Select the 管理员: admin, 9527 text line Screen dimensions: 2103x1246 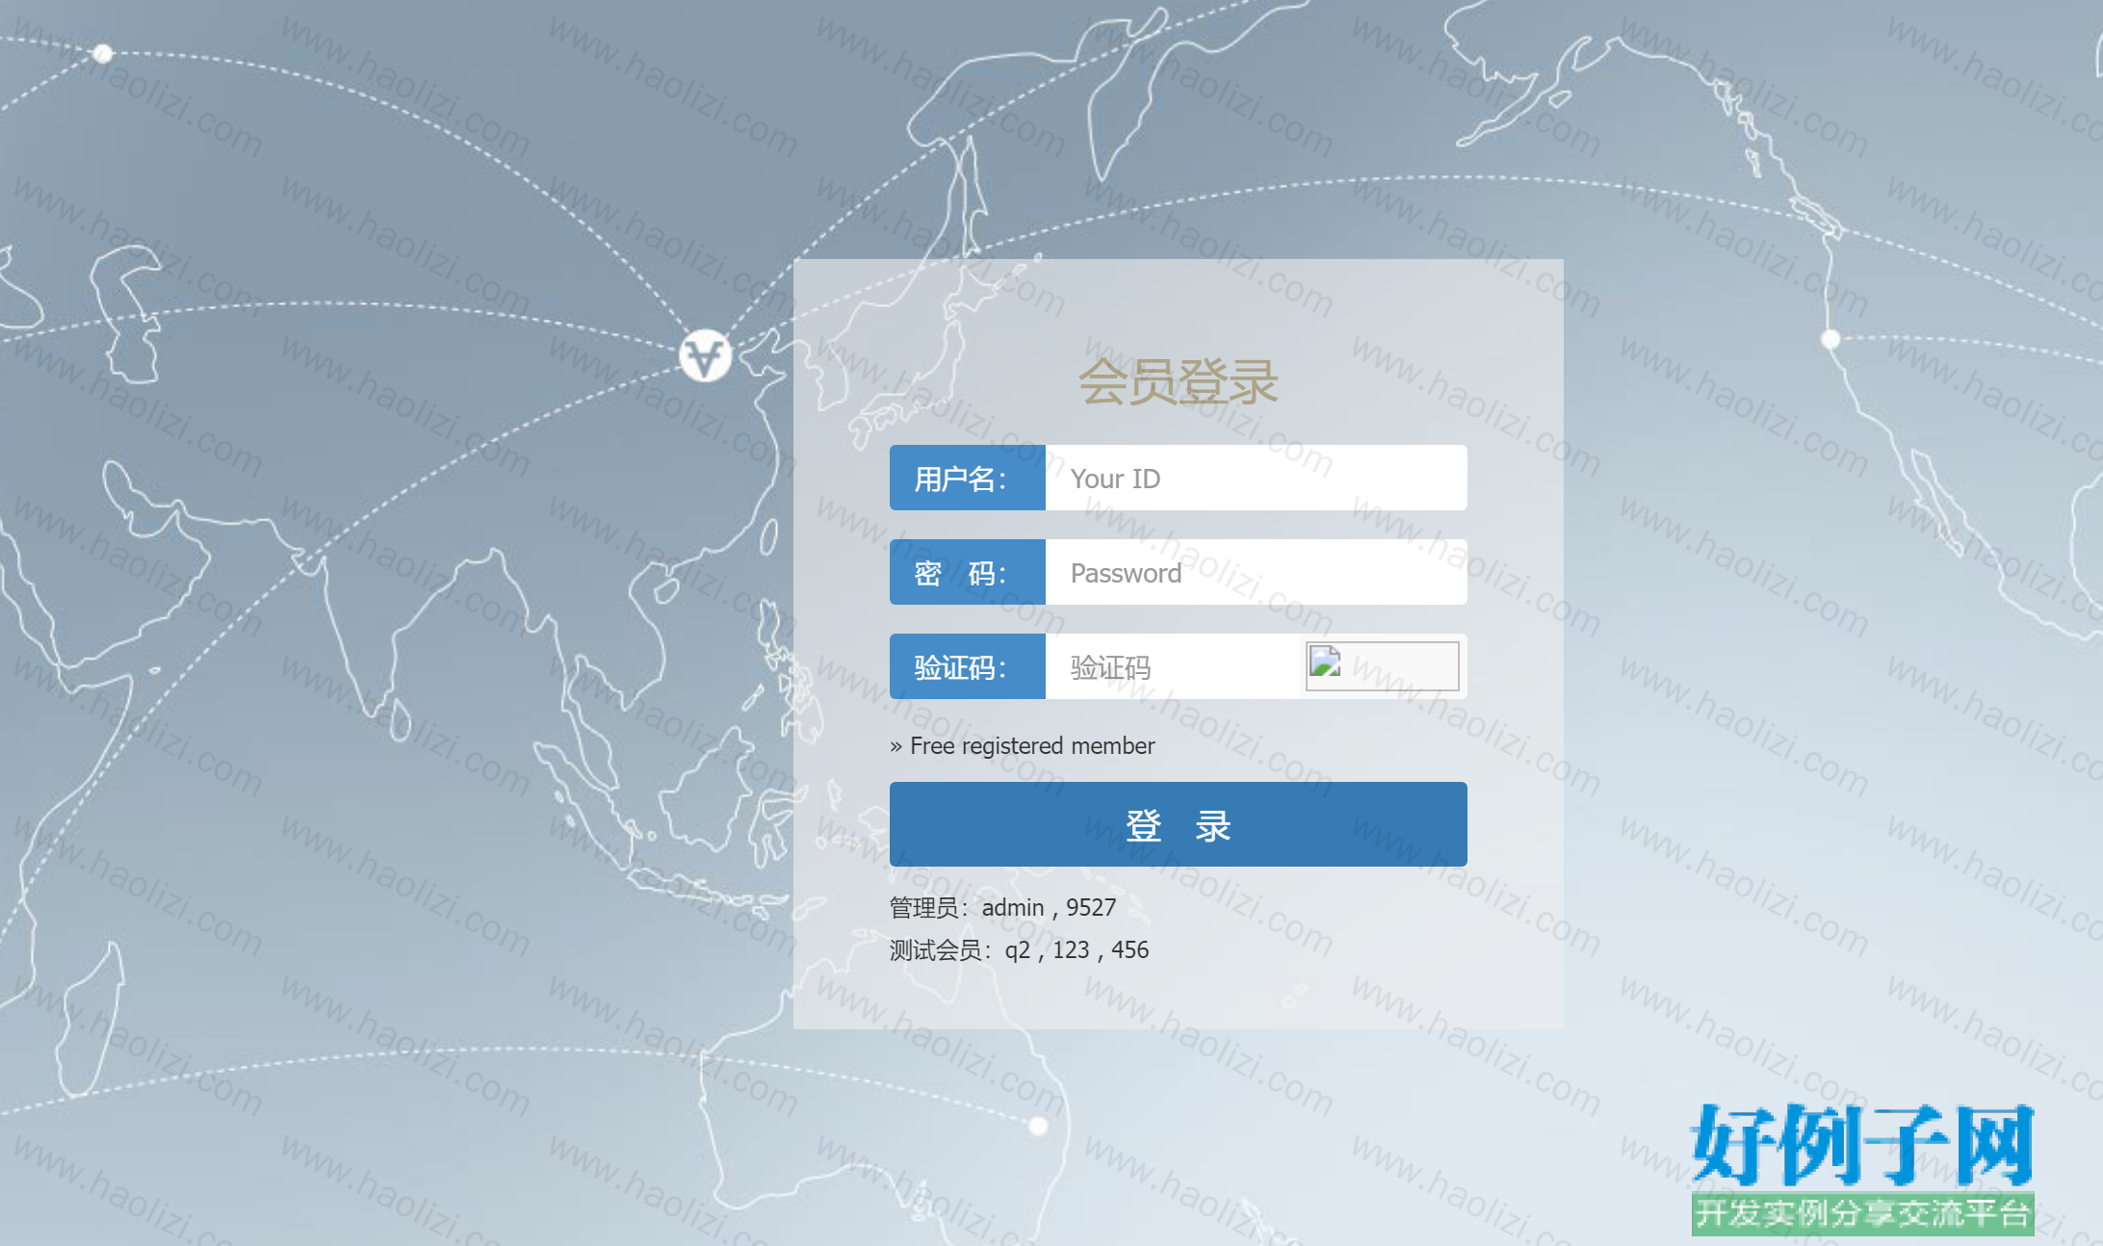coord(1002,908)
